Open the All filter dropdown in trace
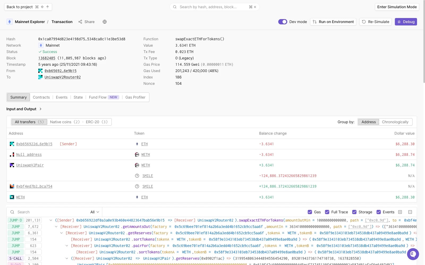This screenshot has height=265, width=425. click(95, 212)
